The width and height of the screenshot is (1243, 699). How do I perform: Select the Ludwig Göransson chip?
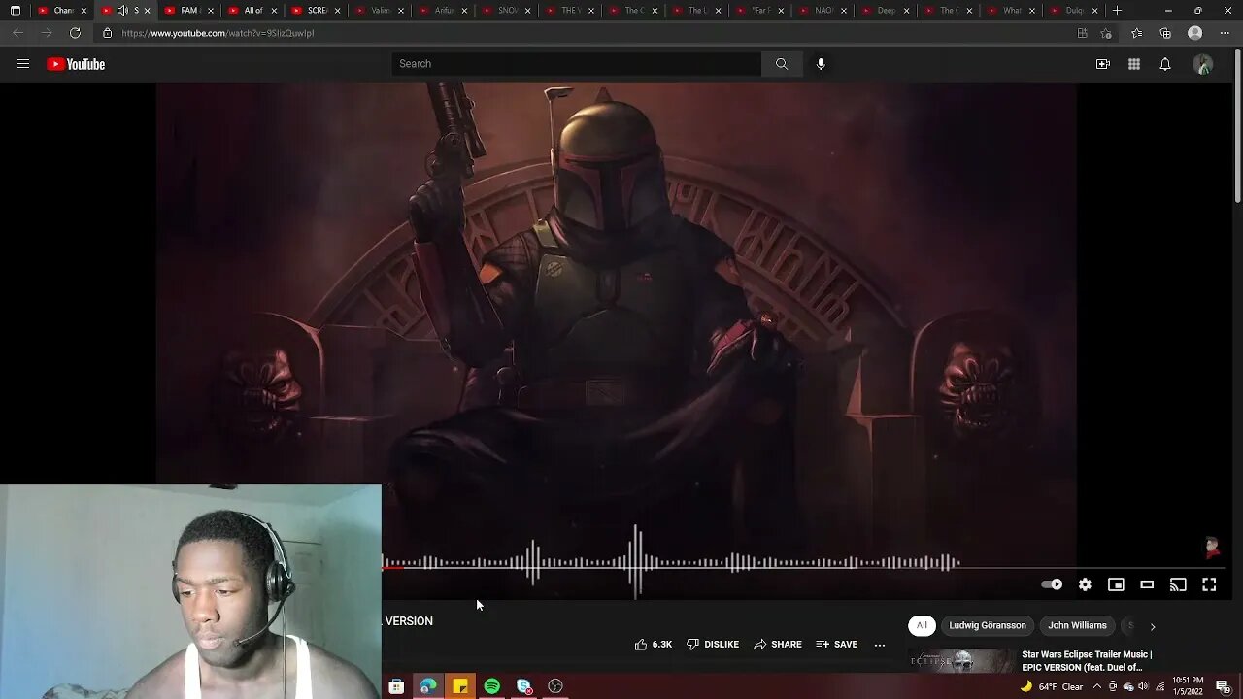point(988,626)
